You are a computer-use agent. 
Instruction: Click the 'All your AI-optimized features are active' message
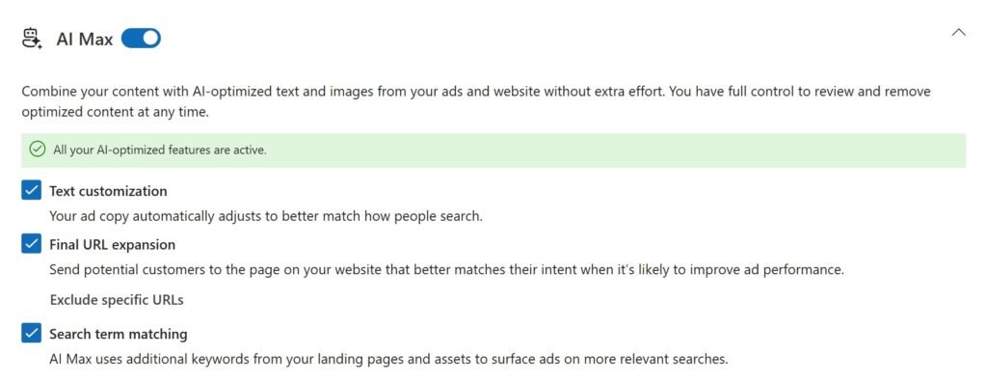(x=160, y=150)
